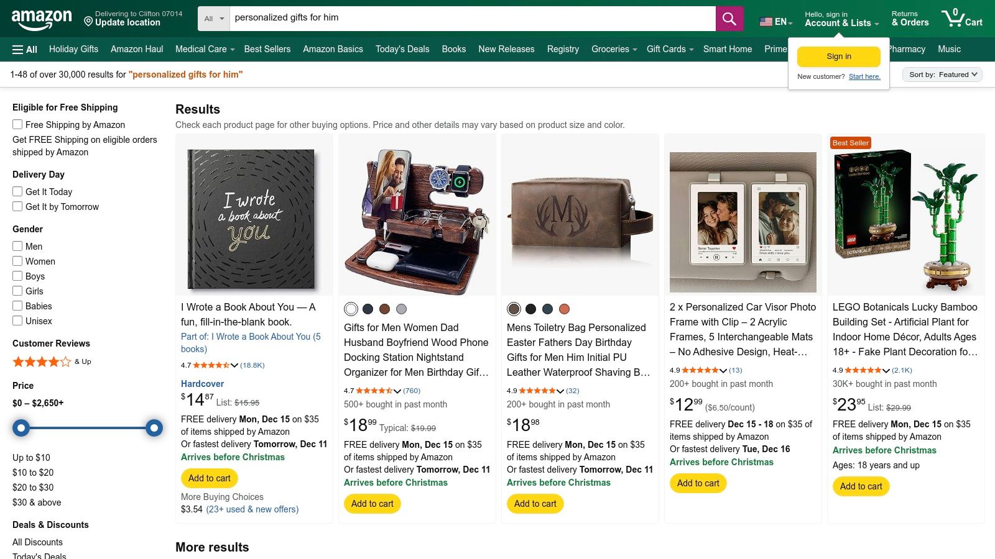Viewport: 995px width, 559px height.
Task: Check the Boys gender filter
Action: (x=17, y=276)
